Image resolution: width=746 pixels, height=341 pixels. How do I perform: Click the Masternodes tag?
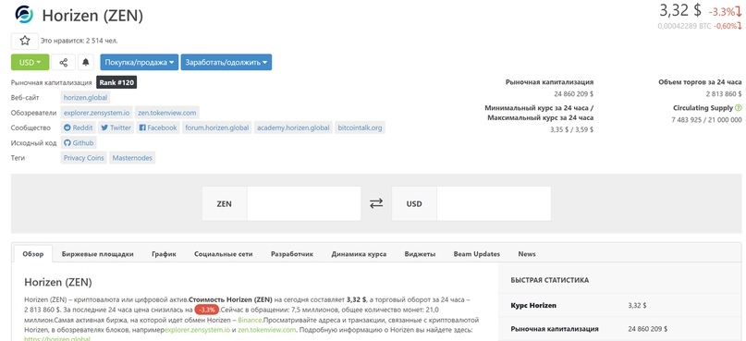click(x=133, y=158)
